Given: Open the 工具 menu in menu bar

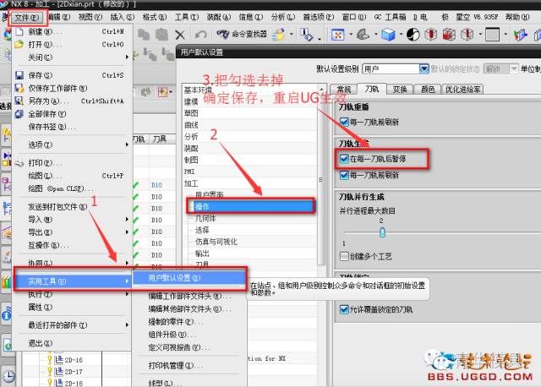Looking at the screenshot, I should [187, 17].
